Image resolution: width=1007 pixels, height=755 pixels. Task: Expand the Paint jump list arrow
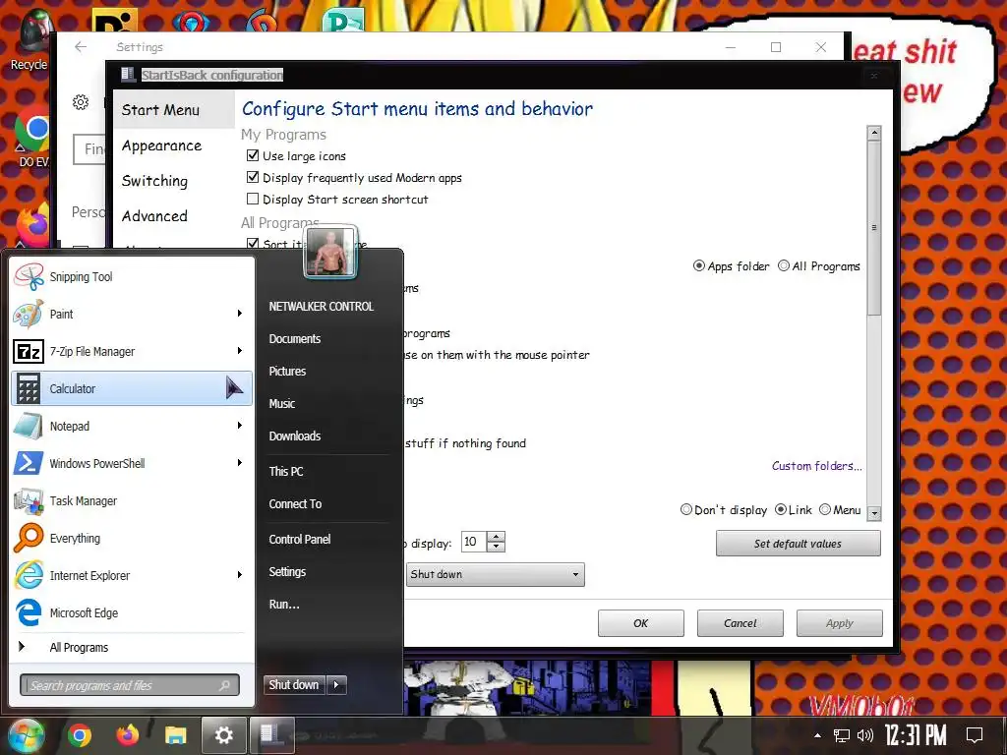coord(240,314)
